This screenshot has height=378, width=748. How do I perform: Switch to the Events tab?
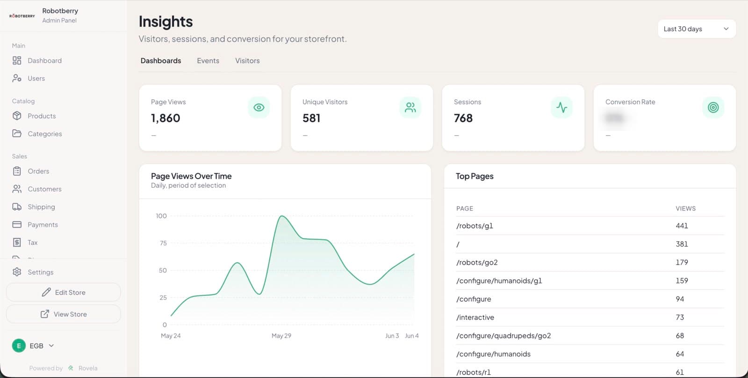(208, 61)
